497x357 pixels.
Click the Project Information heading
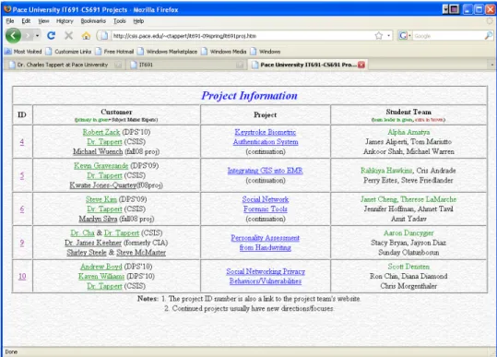tap(250, 95)
